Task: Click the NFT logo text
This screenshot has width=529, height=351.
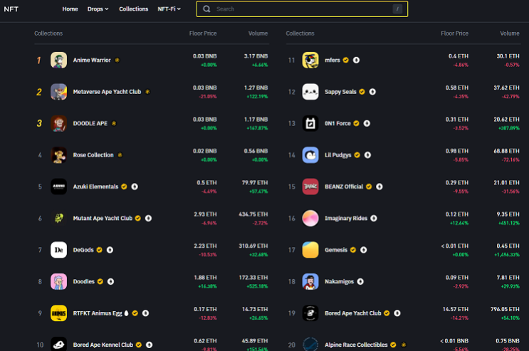Action: tap(11, 9)
